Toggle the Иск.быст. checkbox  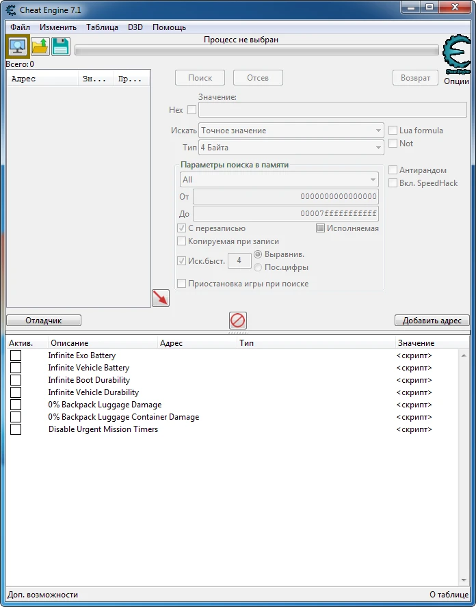[x=181, y=261]
